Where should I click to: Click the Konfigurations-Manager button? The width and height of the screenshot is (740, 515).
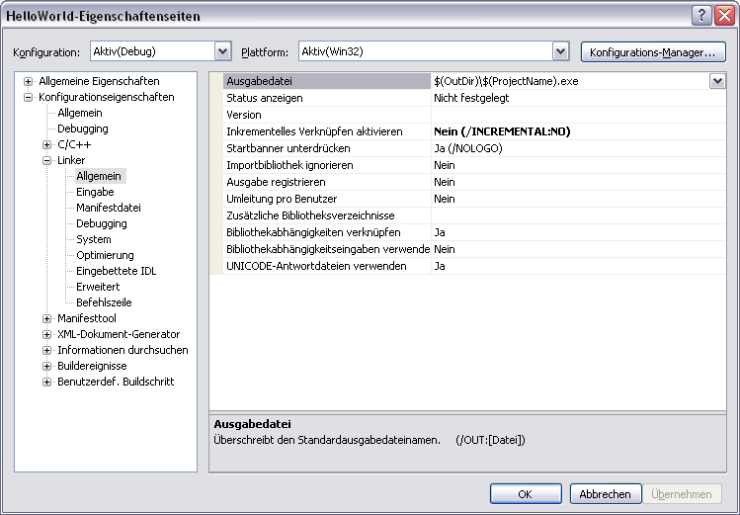[652, 51]
